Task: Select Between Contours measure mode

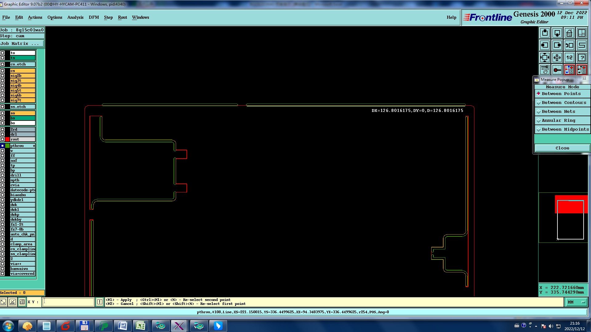Action: click(x=564, y=102)
